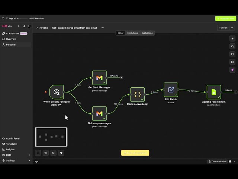
Task: Collapse sidebar using the panel icon
Action: pyautogui.click(x=29, y=26)
